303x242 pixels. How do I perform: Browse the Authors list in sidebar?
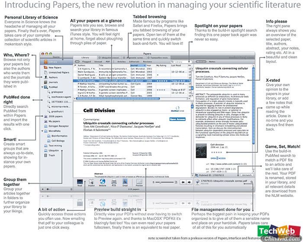(51, 77)
